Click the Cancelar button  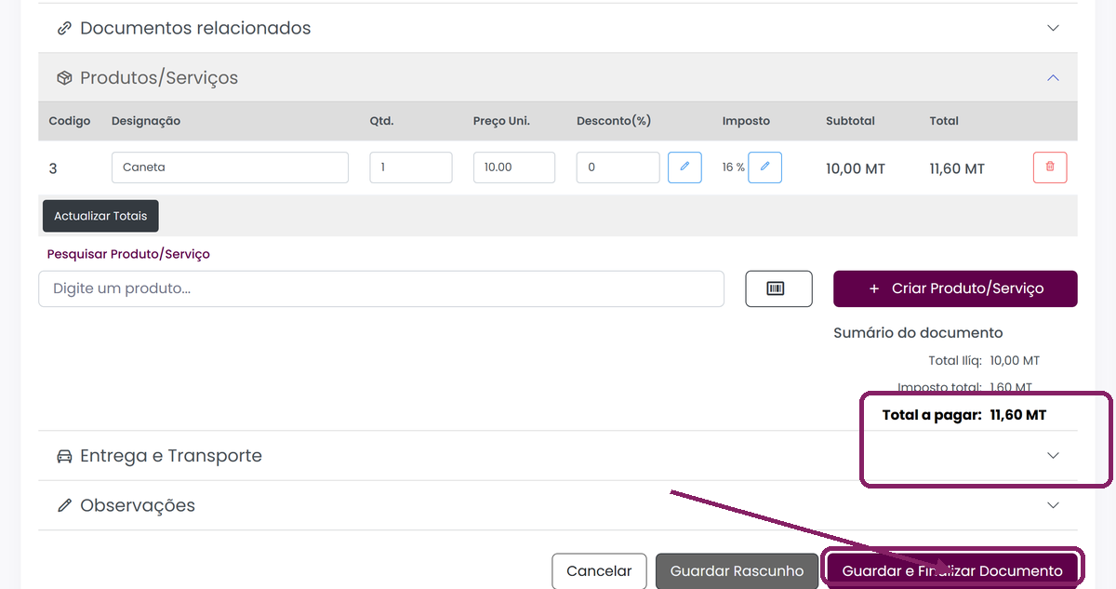click(599, 571)
